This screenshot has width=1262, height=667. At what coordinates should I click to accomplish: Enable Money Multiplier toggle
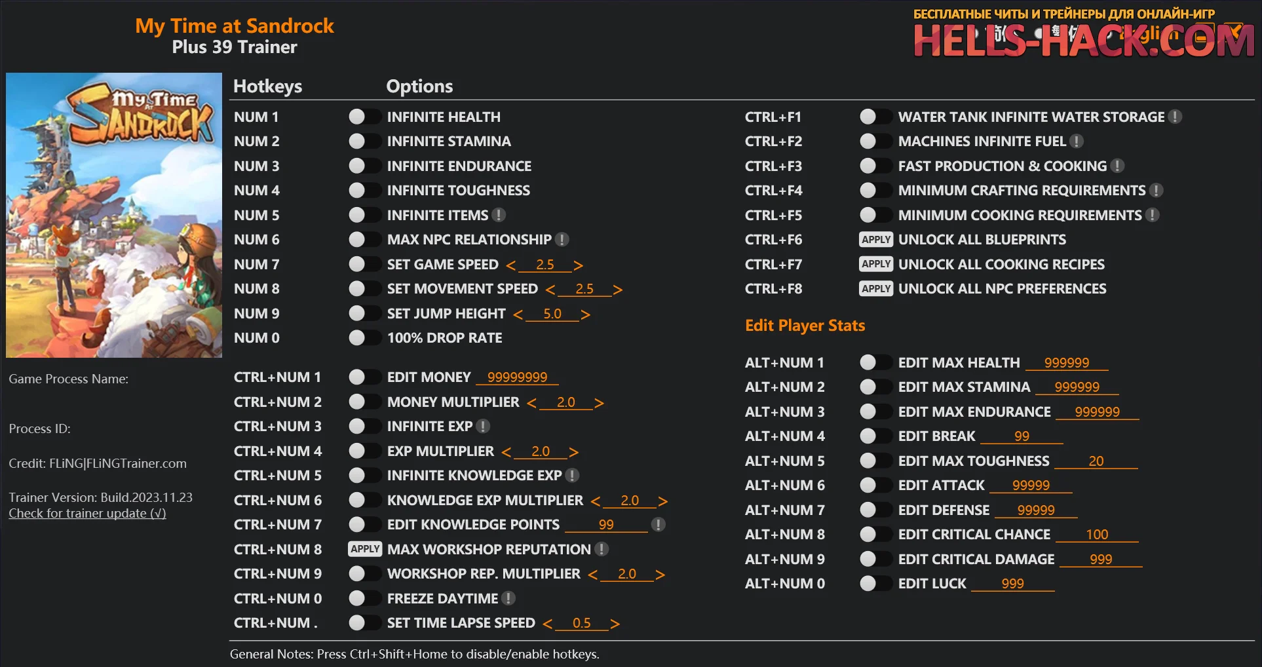coord(364,402)
